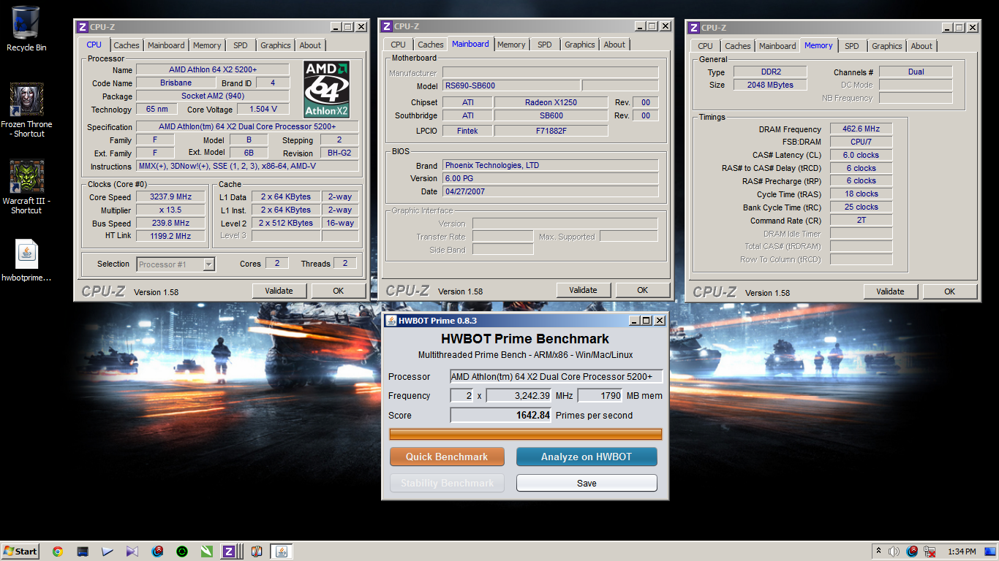
Task: Click the blue arrow taskbar icon
Action: coord(108,552)
